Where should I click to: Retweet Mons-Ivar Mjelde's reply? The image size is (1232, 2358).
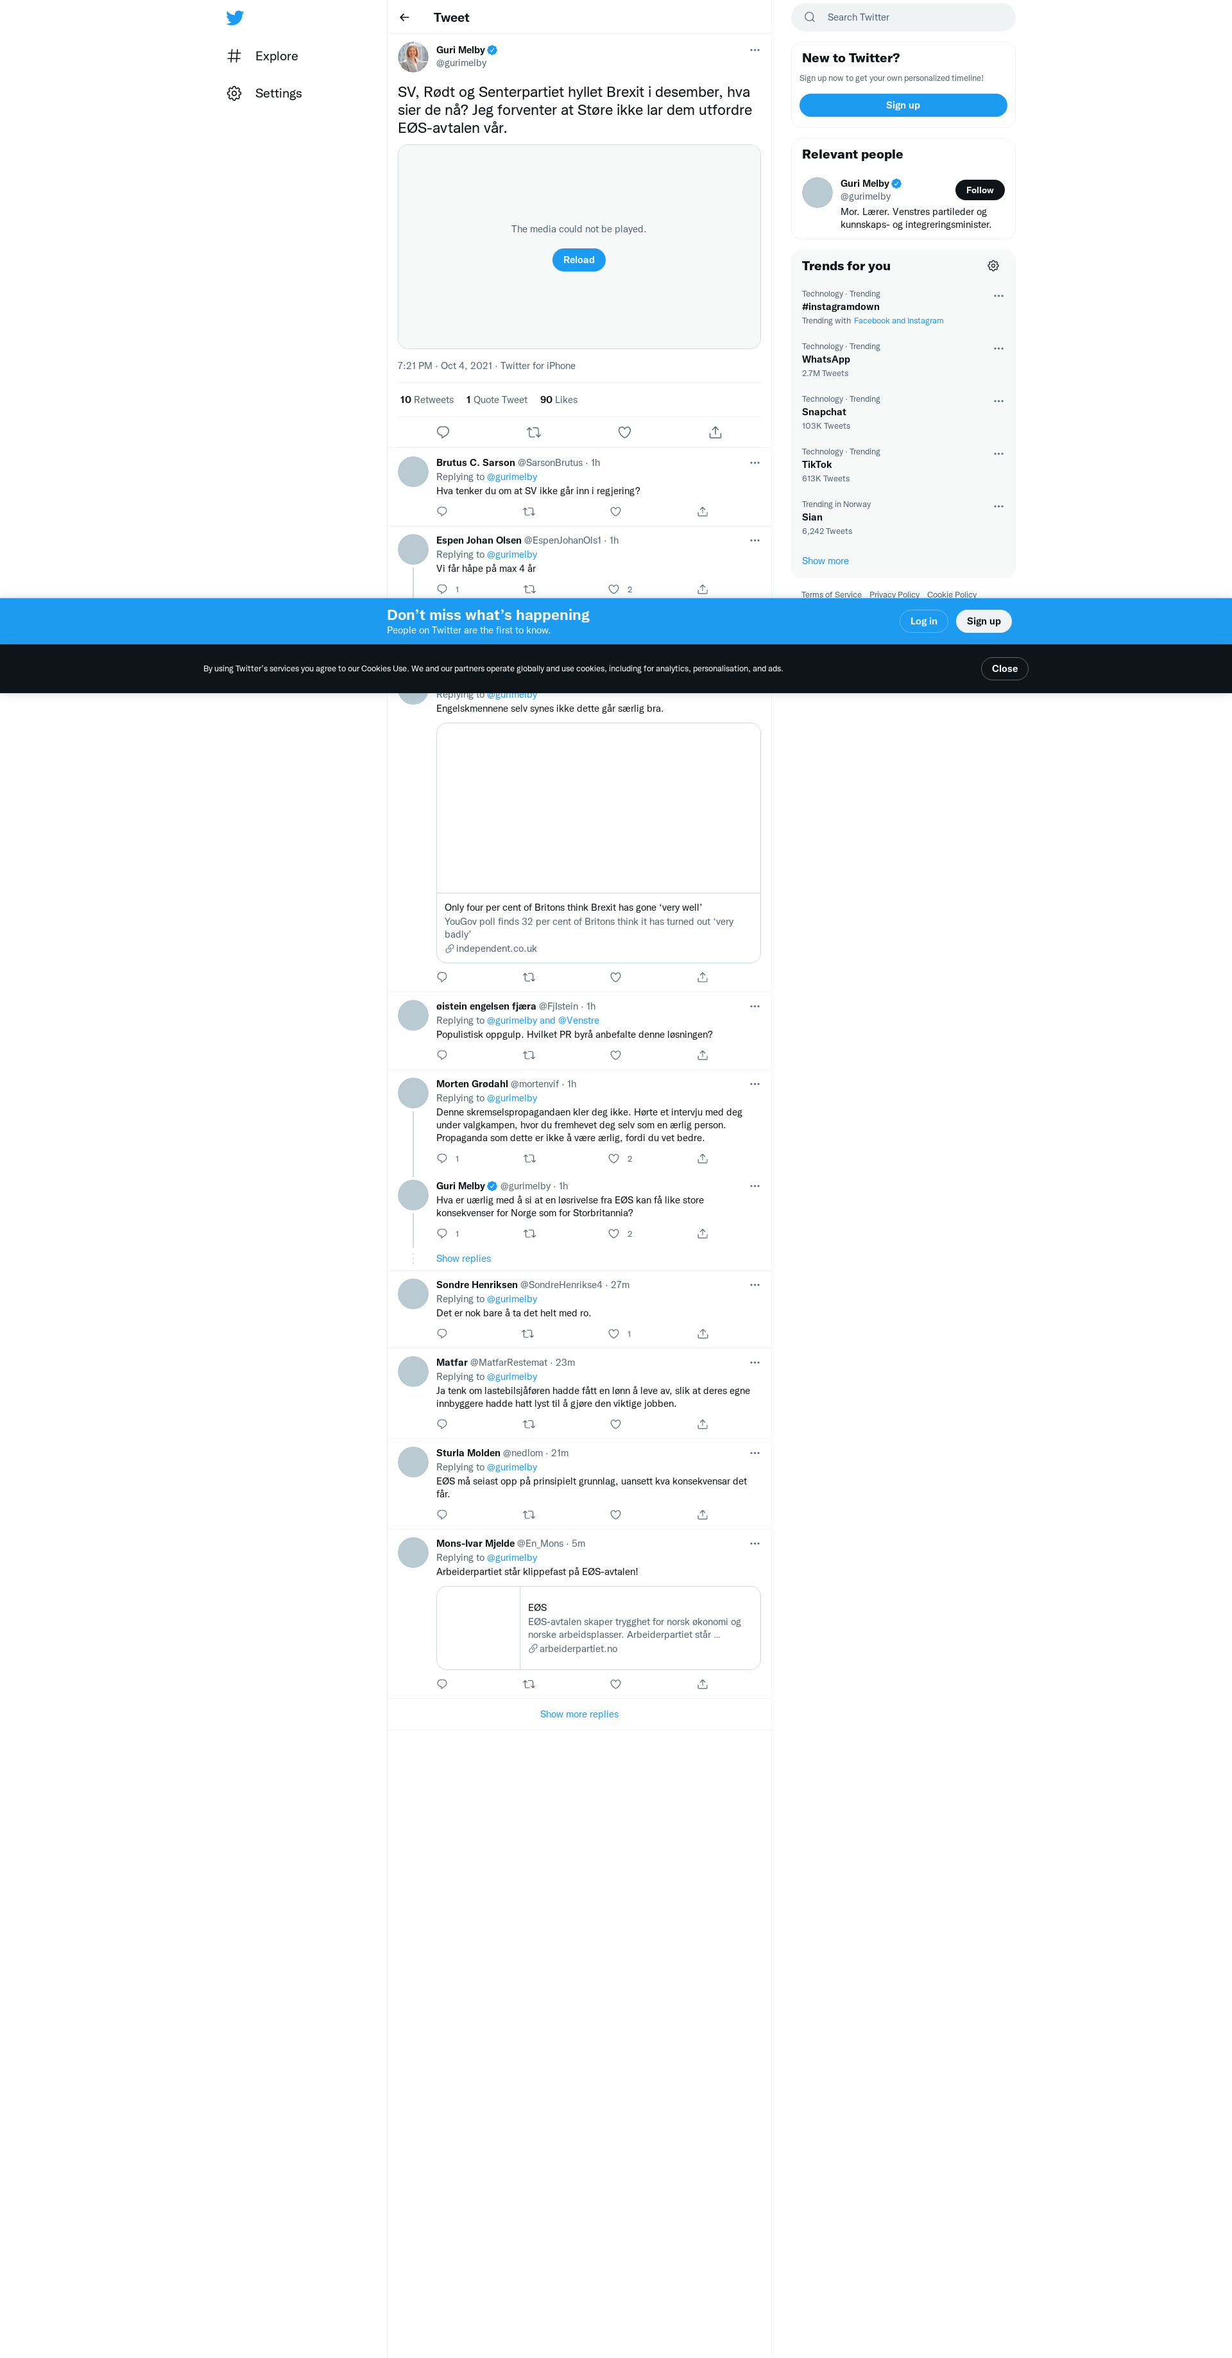coord(529,1684)
